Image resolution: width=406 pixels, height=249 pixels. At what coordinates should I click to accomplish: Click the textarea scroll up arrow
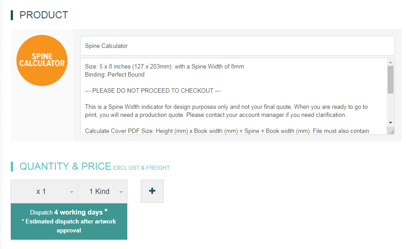[390, 62]
